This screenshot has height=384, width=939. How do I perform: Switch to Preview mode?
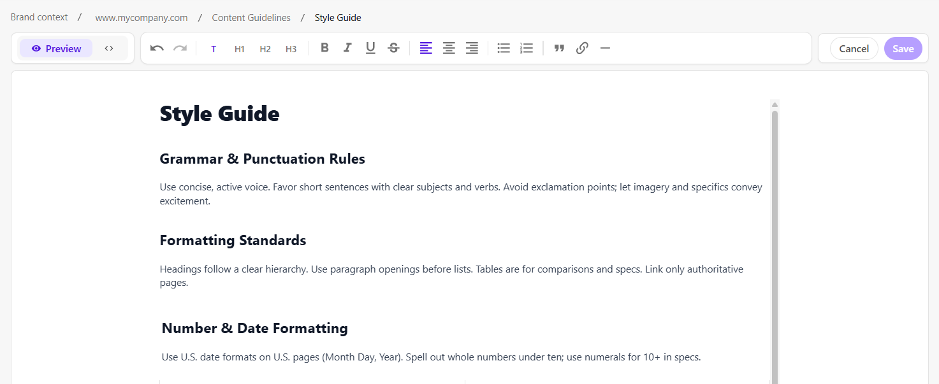coord(56,48)
